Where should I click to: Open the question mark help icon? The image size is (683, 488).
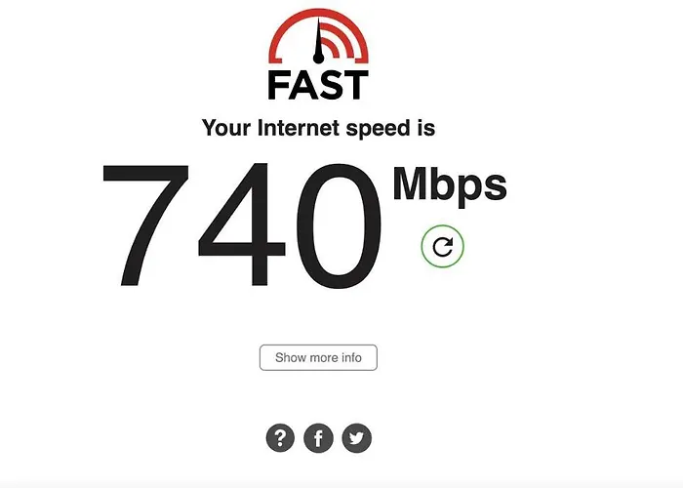coord(280,438)
